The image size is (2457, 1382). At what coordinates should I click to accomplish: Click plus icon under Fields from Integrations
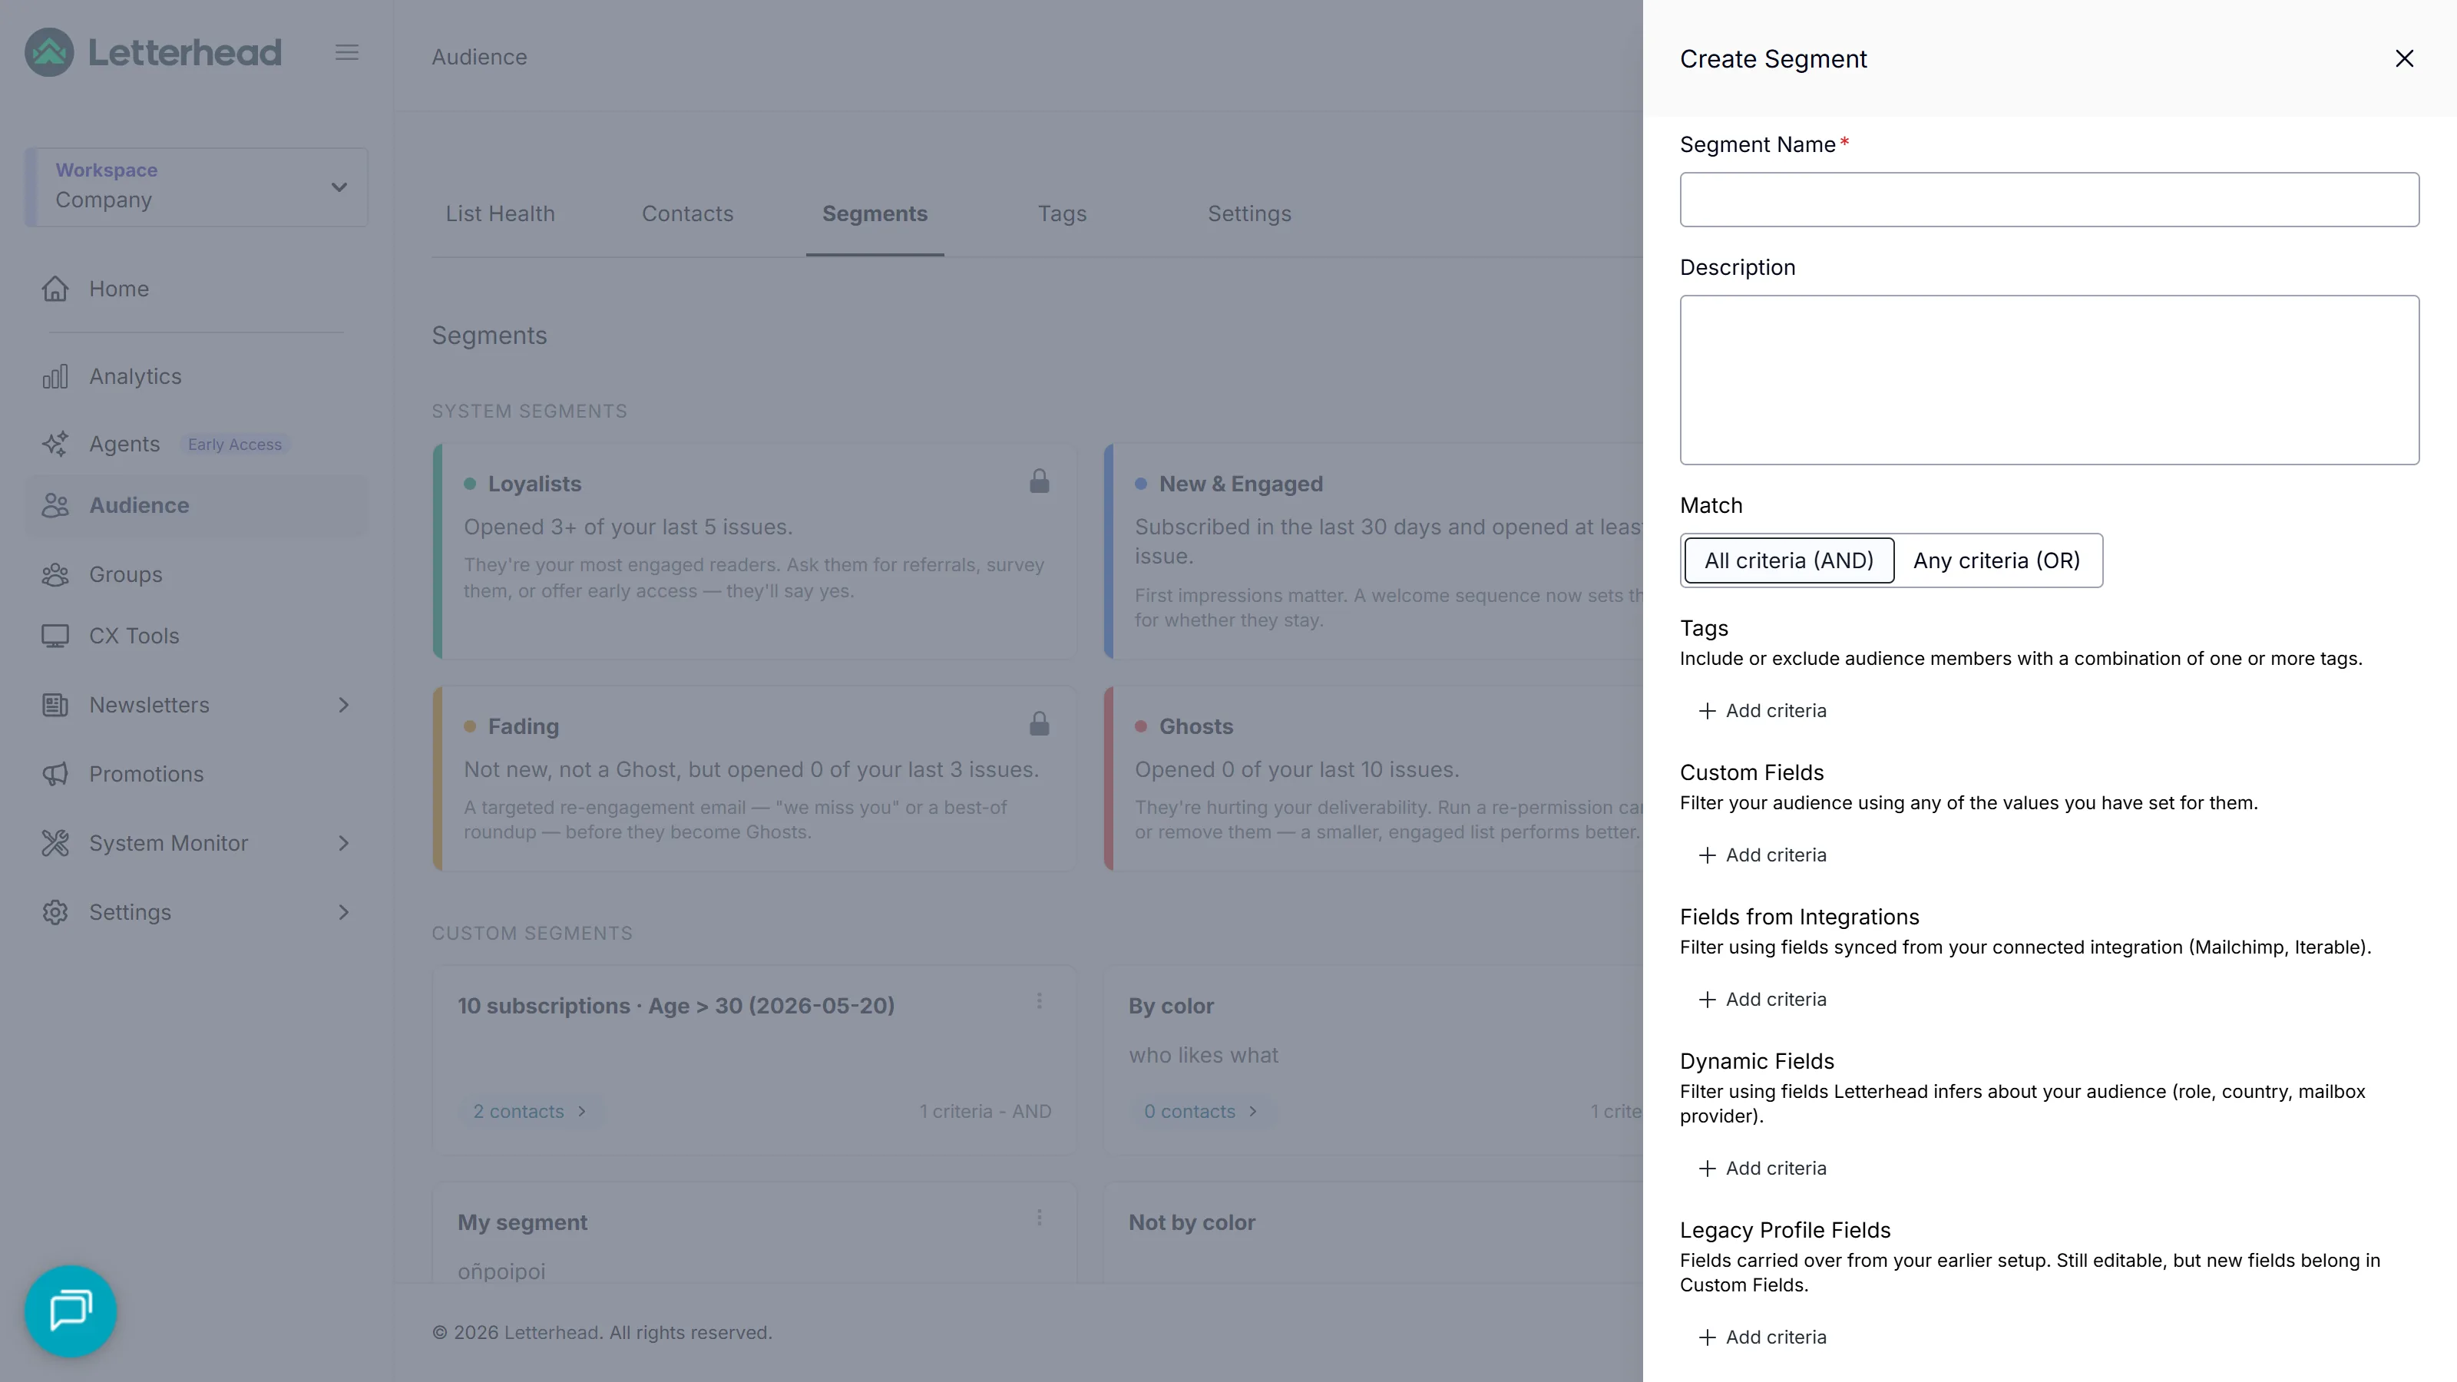1708,1000
